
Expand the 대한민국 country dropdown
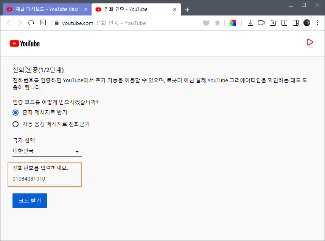pos(47,151)
